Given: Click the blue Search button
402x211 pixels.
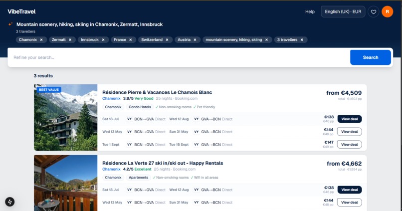Looking at the screenshot, I should click(371, 57).
